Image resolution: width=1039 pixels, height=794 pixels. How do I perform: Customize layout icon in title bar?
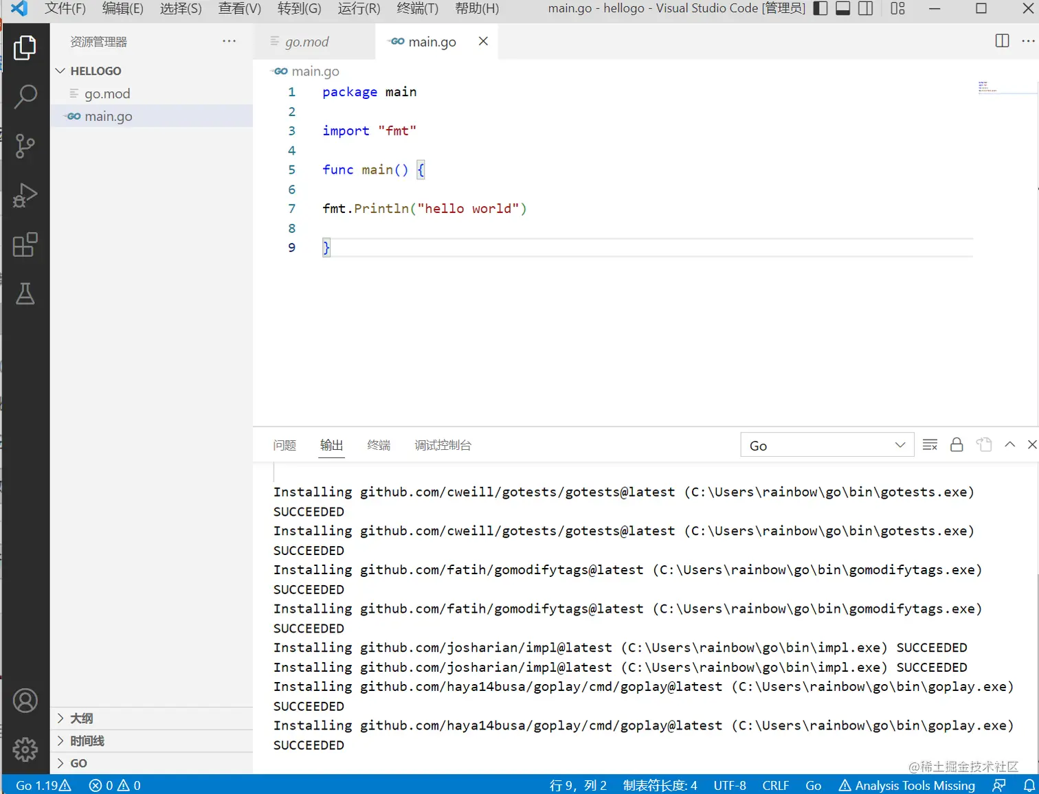click(897, 8)
